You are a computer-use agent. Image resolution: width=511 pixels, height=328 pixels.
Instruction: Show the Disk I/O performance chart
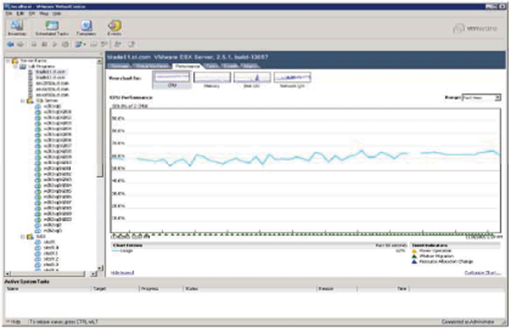[251, 77]
